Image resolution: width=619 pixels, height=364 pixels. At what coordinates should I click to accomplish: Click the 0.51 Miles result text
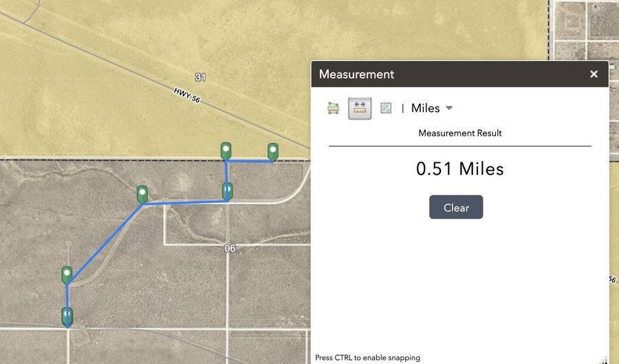coord(459,169)
